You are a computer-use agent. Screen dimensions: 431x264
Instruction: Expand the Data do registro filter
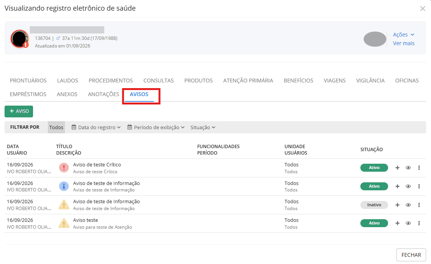pos(96,127)
